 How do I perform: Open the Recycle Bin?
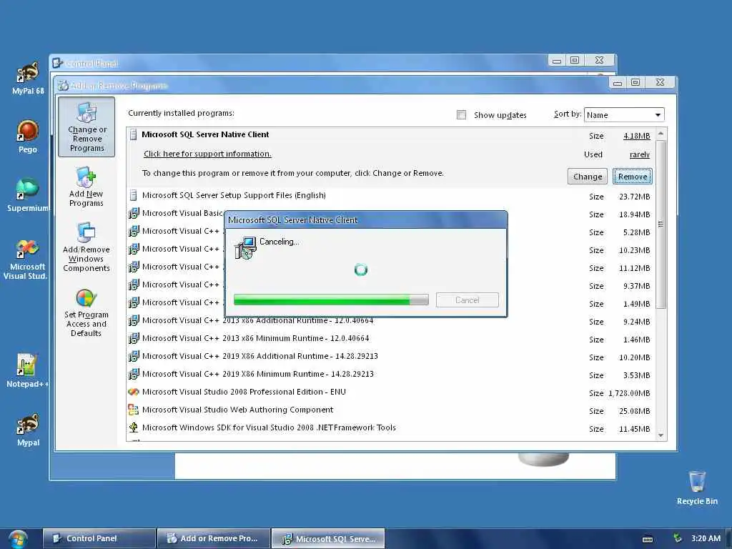click(697, 488)
